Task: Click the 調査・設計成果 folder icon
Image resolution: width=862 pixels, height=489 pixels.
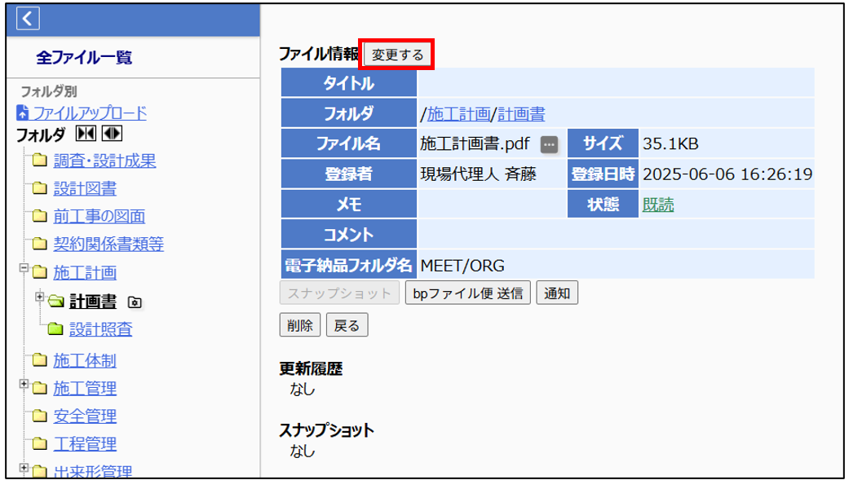Action: pos(39,161)
